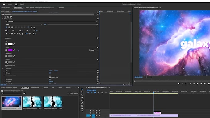Select the Razor tool
This screenshot has width=210, height=118.
pos(82,98)
